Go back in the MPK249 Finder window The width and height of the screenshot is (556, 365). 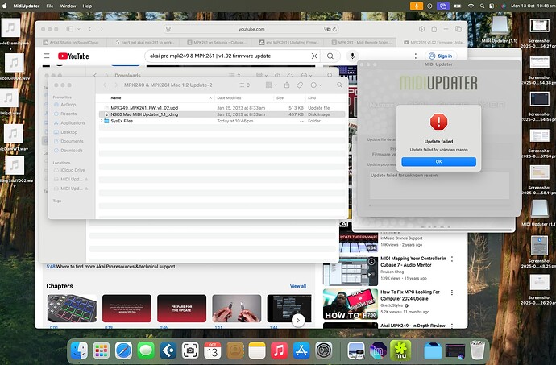[x=105, y=85]
